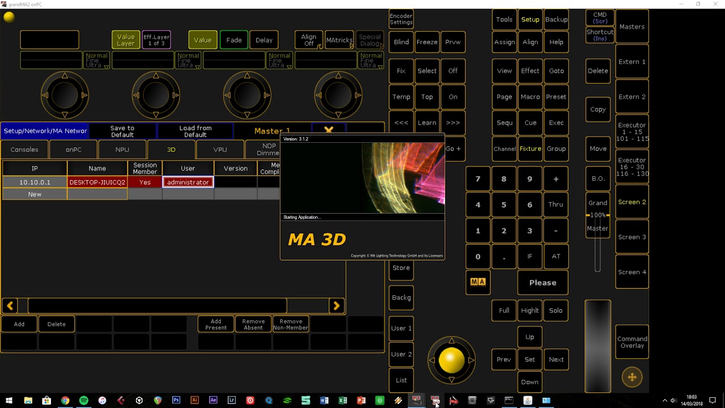Select the Fade timing layer
The width and height of the screenshot is (725, 408).
[x=234, y=40]
